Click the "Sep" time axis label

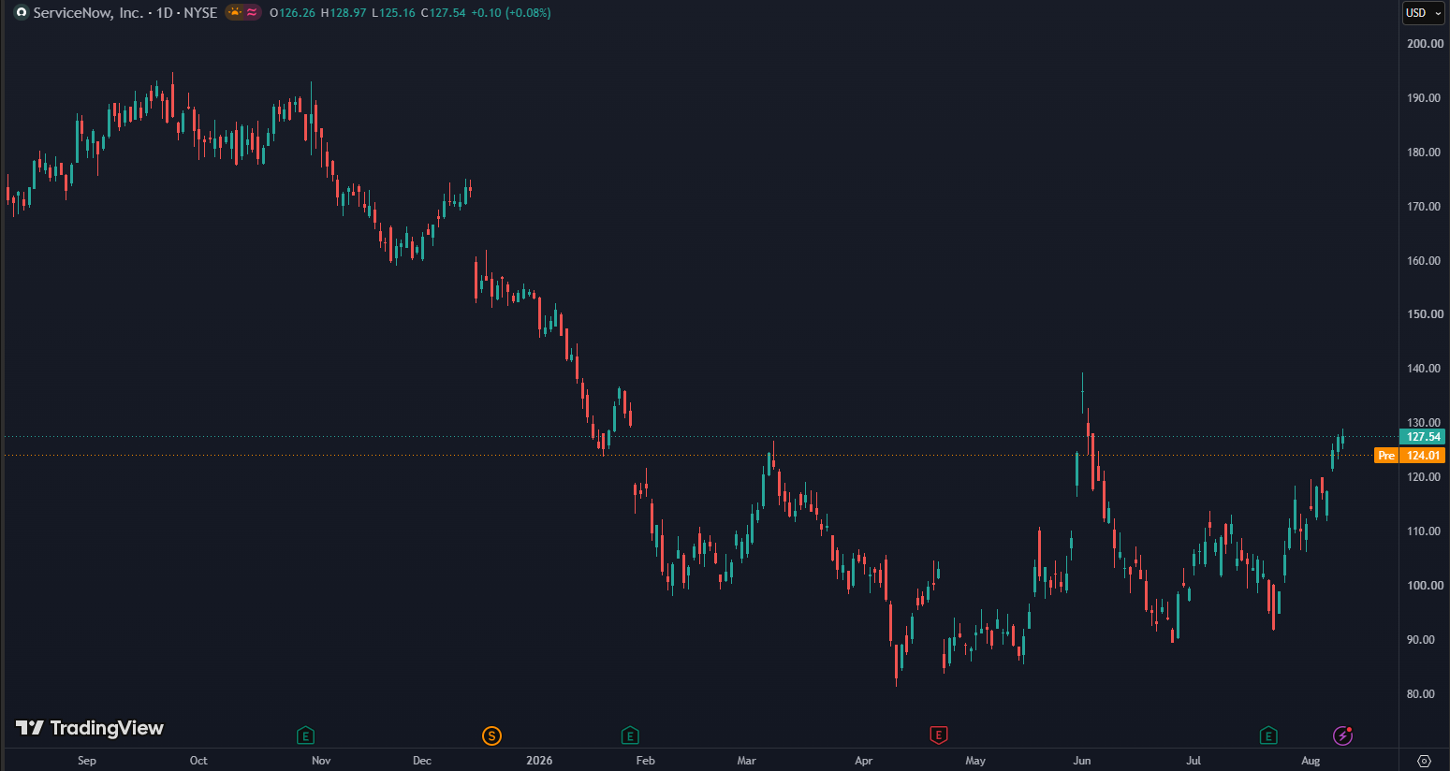pos(87,761)
